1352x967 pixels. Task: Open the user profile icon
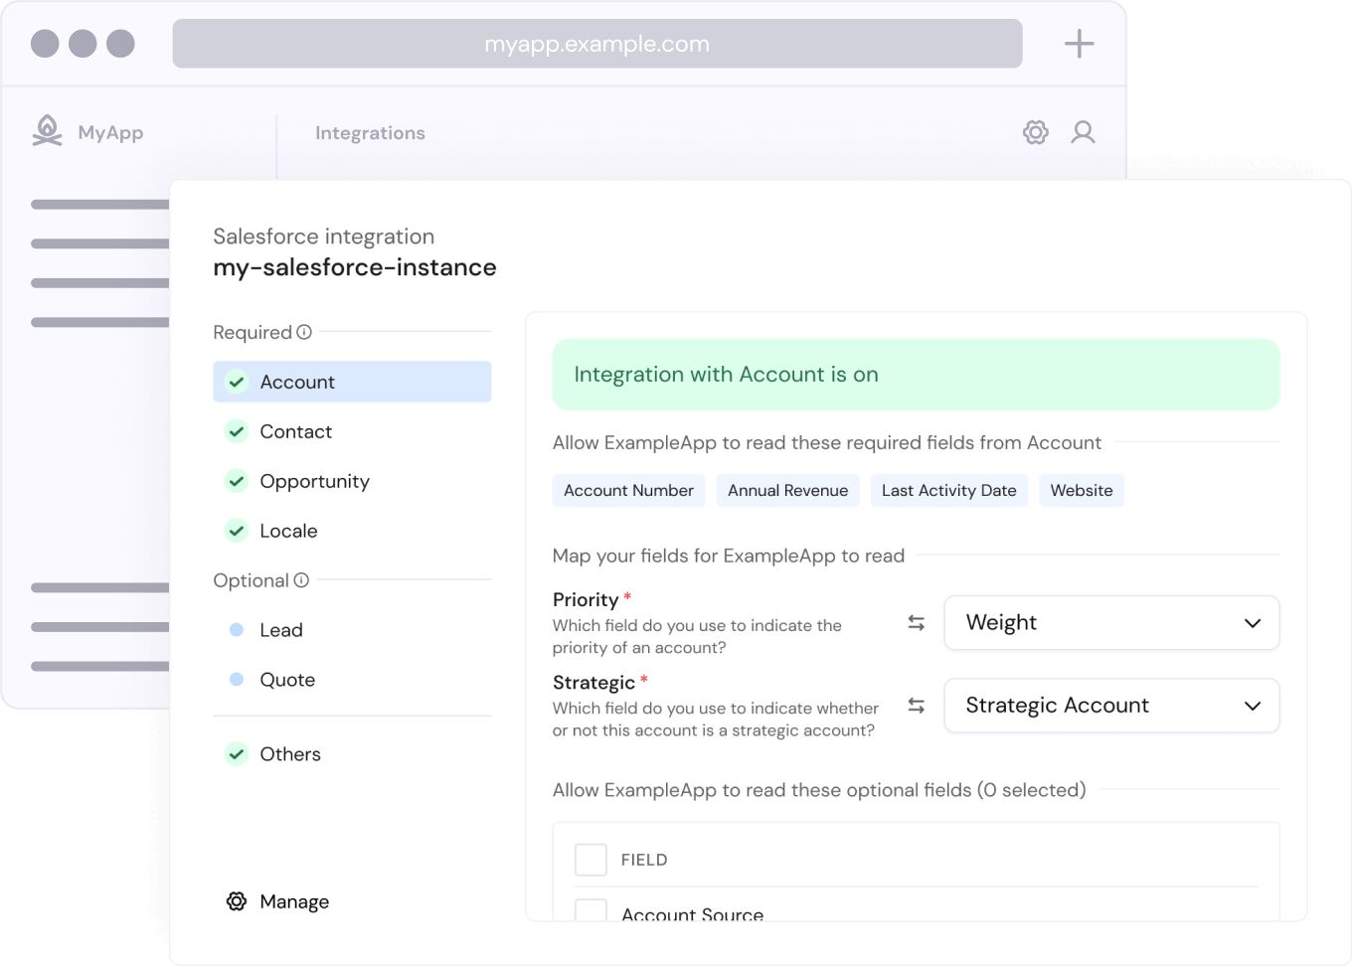pos(1083,132)
